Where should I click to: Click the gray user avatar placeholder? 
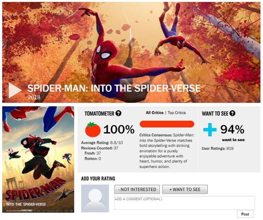[x=95, y=198]
